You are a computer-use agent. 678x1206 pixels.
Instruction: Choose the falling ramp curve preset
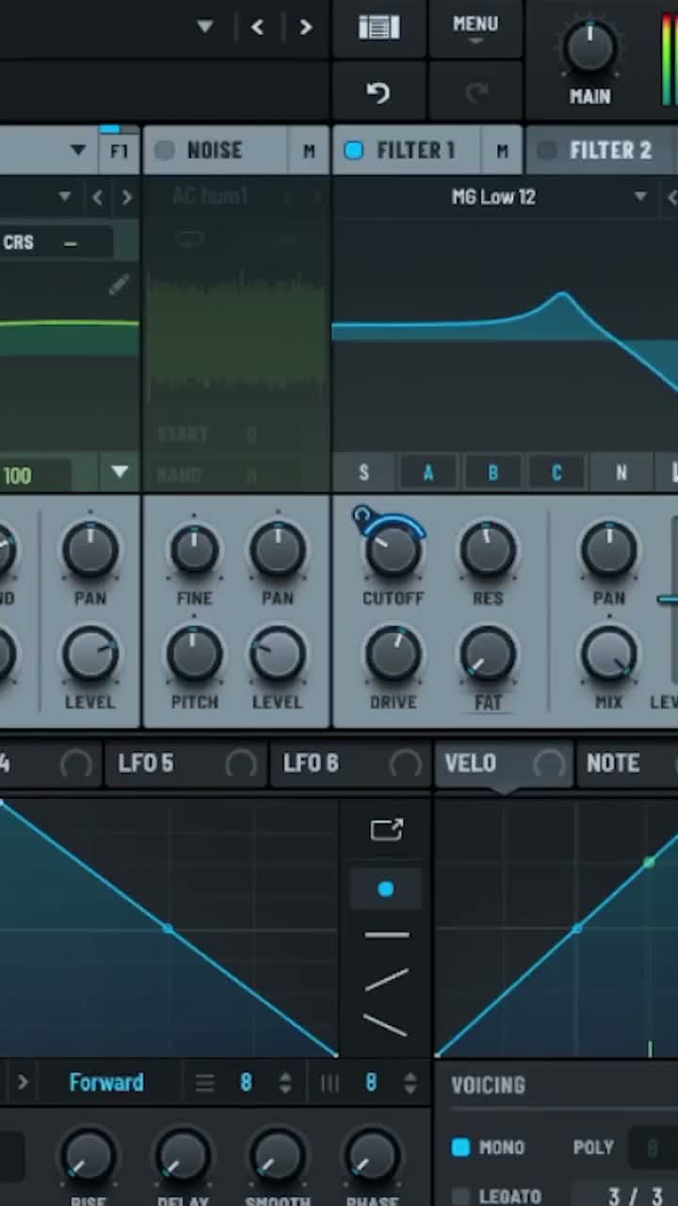point(386,1024)
